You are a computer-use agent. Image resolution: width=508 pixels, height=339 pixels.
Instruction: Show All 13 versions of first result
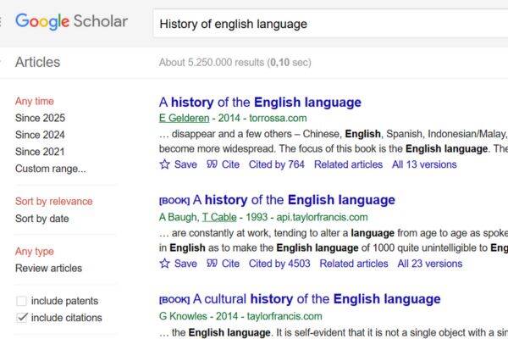click(x=424, y=164)
